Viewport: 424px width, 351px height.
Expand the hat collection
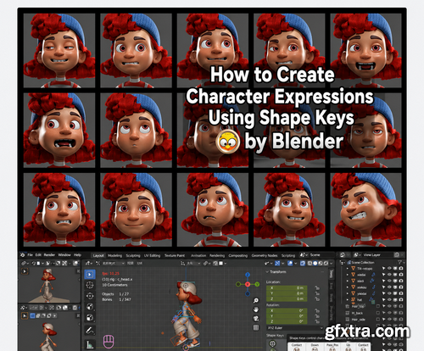tap(348, 299)
